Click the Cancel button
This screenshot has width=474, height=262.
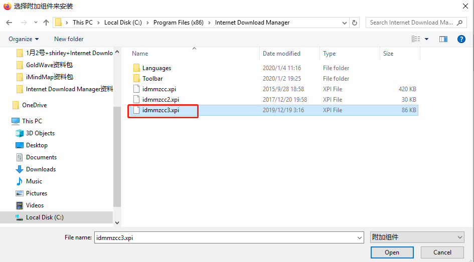tap(442, 252)
